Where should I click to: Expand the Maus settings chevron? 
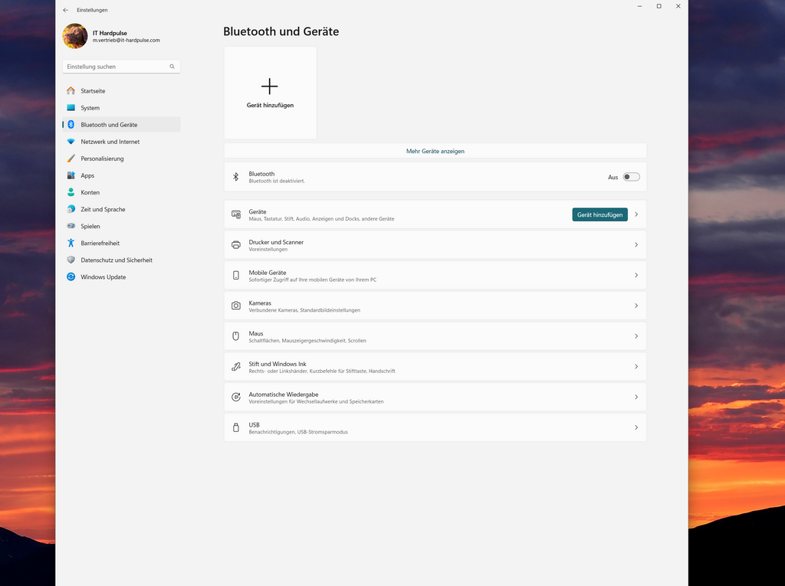pyautogui.click(x=636, y=336)
